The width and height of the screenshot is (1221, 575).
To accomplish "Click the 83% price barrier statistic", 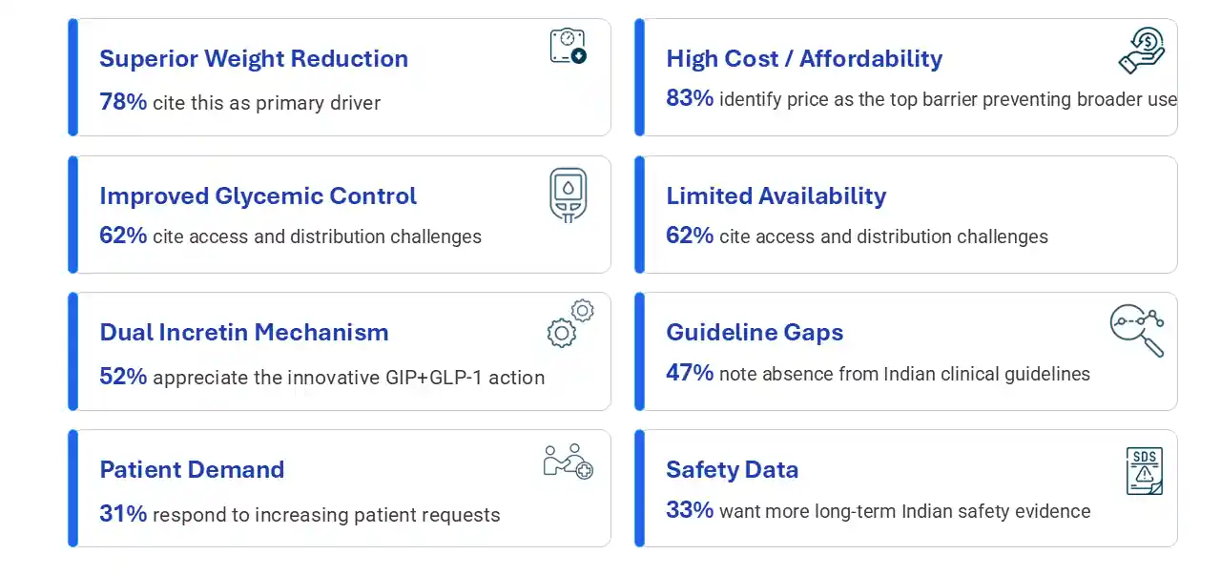I will tap(921, 98).
